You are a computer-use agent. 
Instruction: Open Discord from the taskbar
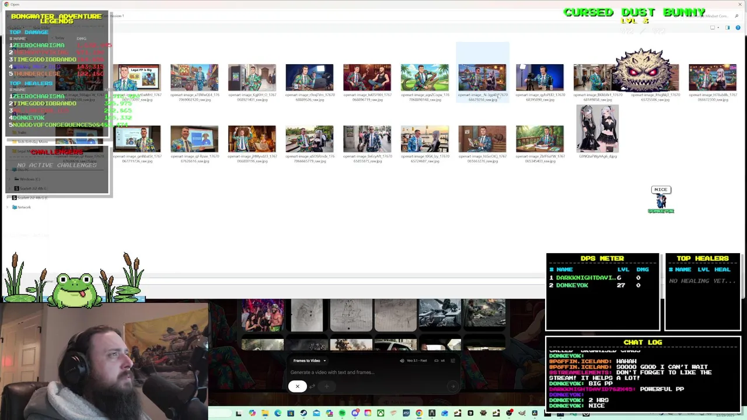[355, 414]
